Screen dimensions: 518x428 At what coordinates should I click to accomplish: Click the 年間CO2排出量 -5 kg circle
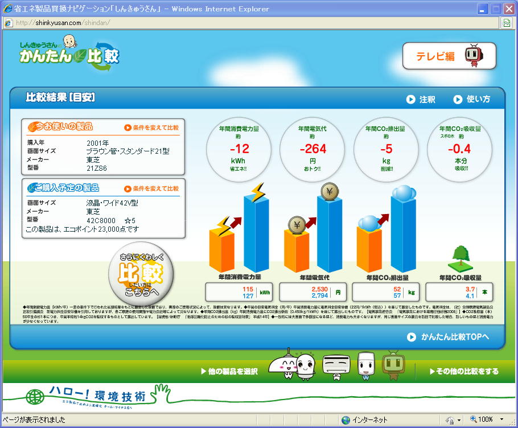coord(386,149)
